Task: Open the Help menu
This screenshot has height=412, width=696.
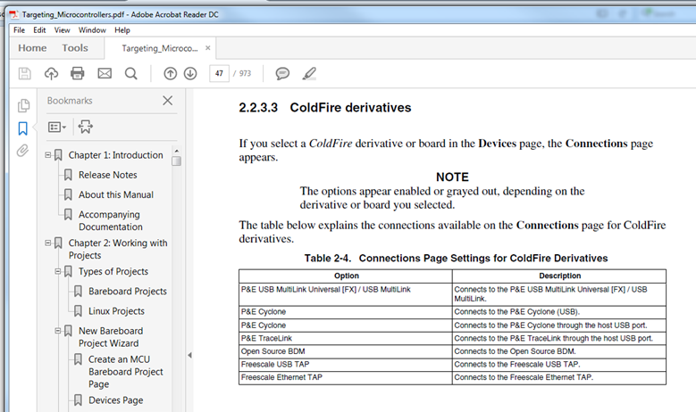Action: 122,30
